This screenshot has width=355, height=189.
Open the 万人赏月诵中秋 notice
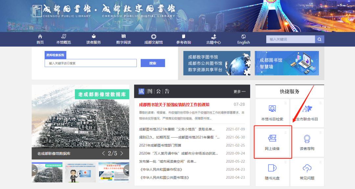pos(178,153)
